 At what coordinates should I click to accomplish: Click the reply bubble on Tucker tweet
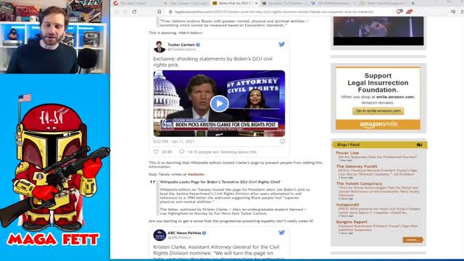coord(181,152)
